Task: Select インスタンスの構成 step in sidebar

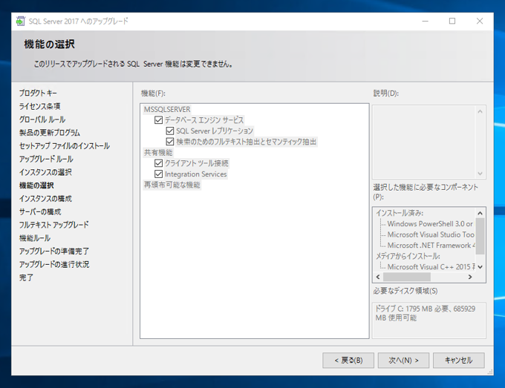Action: click(45, 199)
